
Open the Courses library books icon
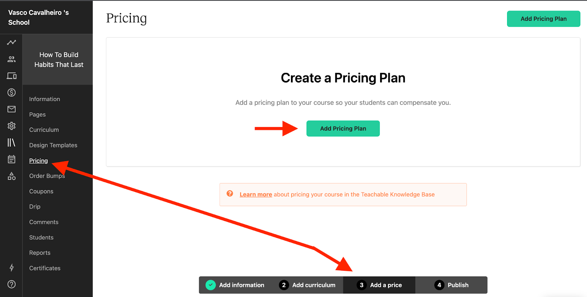[x=11, y=143]
